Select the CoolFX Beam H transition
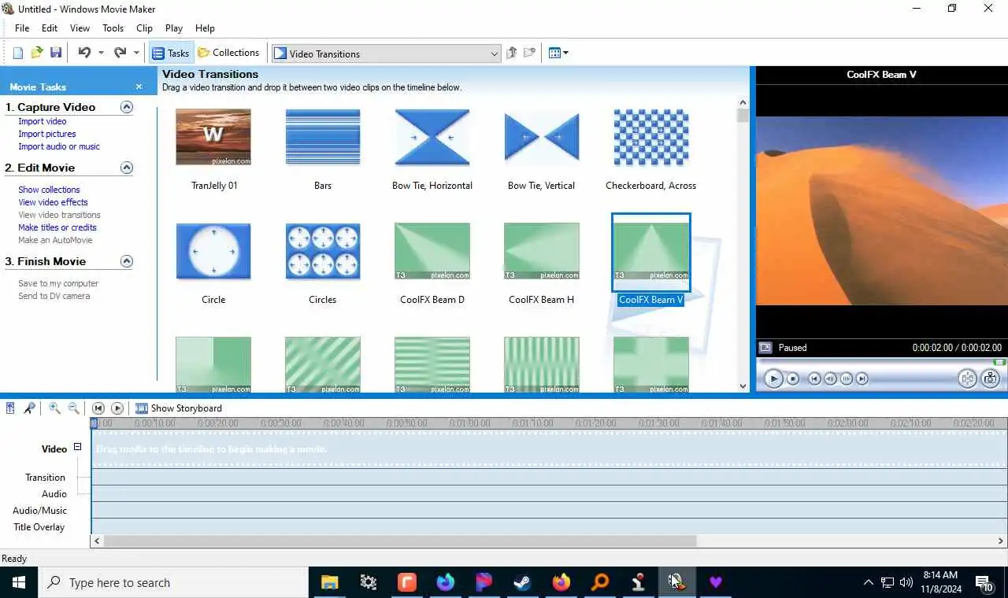The image size is (1008, 598). (x=542, y=252)
